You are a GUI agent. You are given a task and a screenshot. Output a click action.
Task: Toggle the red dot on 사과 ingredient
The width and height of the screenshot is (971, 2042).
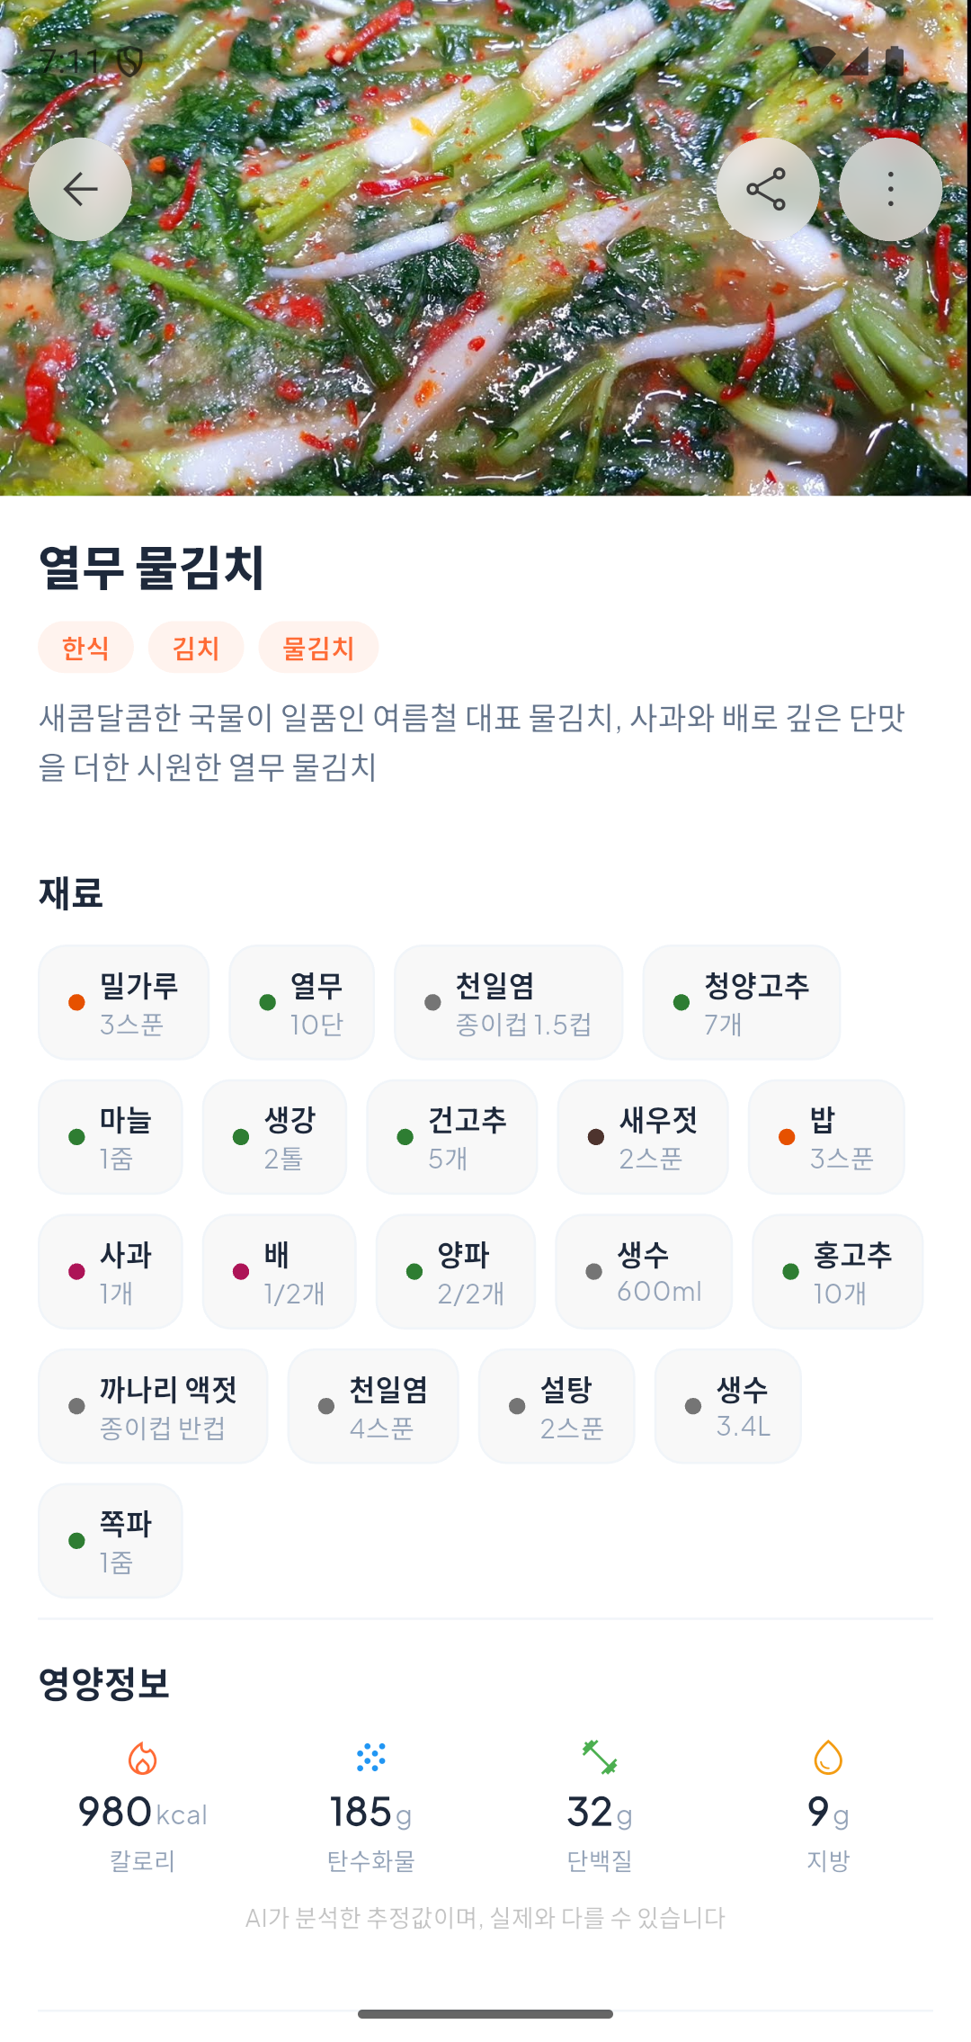[x=75, y=1271]
